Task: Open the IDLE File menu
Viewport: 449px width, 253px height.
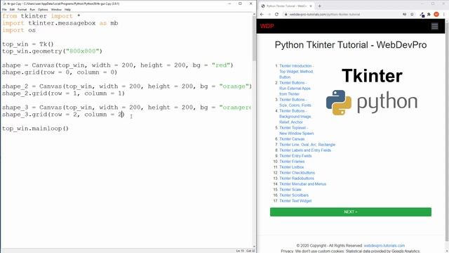Action: [x=4, y=9]
